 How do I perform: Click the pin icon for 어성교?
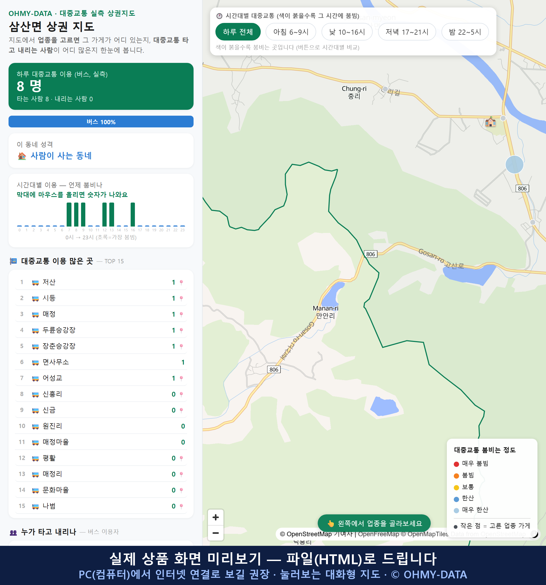(181, 378)
